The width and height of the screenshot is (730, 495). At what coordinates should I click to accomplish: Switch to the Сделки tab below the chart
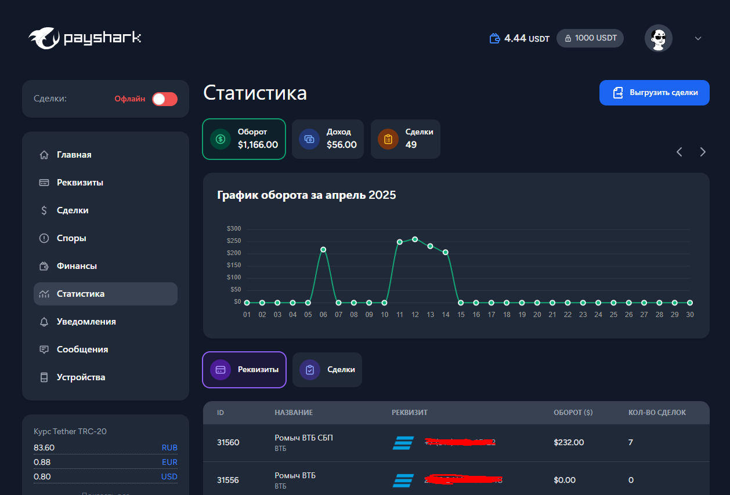[x=327, y=370]
